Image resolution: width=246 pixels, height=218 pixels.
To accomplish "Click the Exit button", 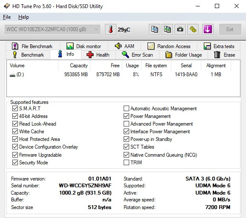I will [x=230, y=29].
